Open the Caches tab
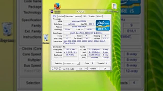 (x=61, y=16)
